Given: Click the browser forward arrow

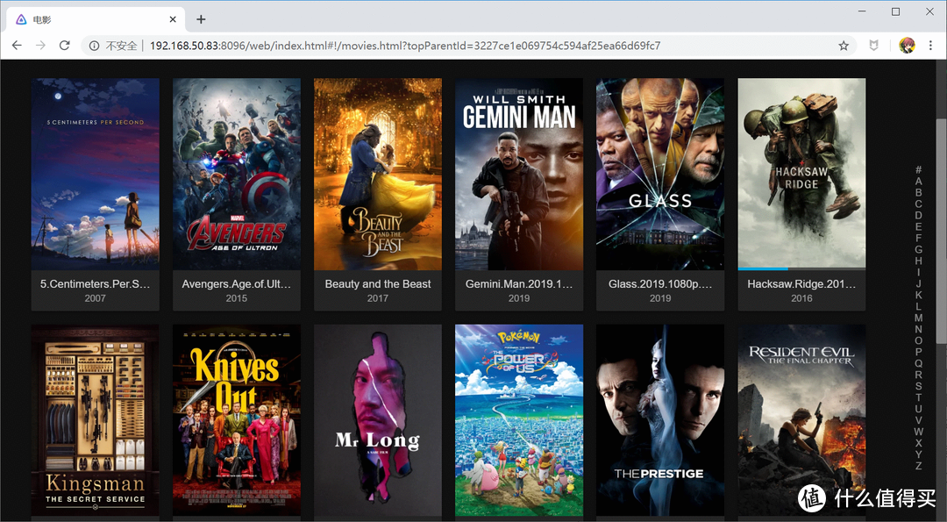Looking at the screenshot, I should (40, 46).
